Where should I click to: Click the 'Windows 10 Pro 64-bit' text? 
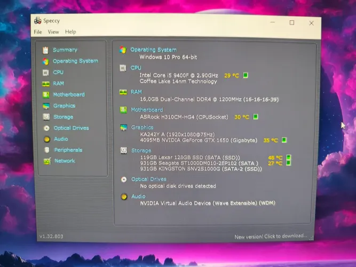click(168, 57)
